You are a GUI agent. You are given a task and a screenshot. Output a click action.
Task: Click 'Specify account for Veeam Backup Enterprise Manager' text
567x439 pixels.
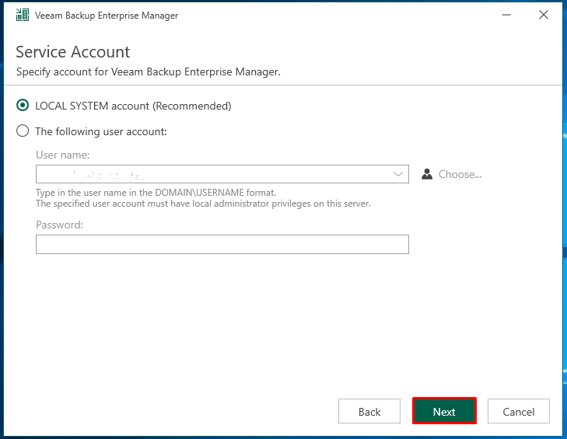point(149,71)
